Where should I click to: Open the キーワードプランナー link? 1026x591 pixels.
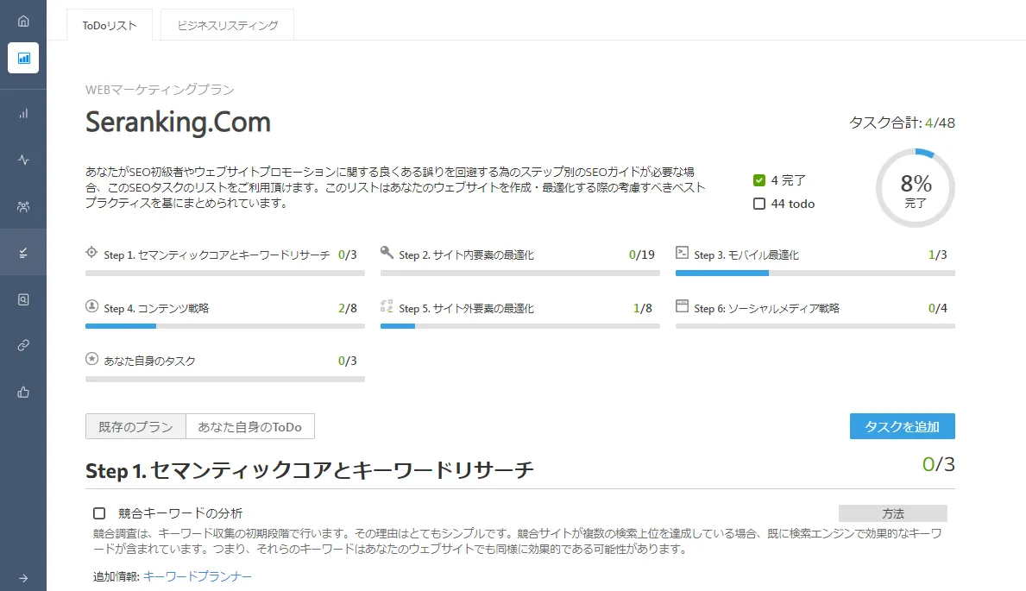tap(197, 576)
